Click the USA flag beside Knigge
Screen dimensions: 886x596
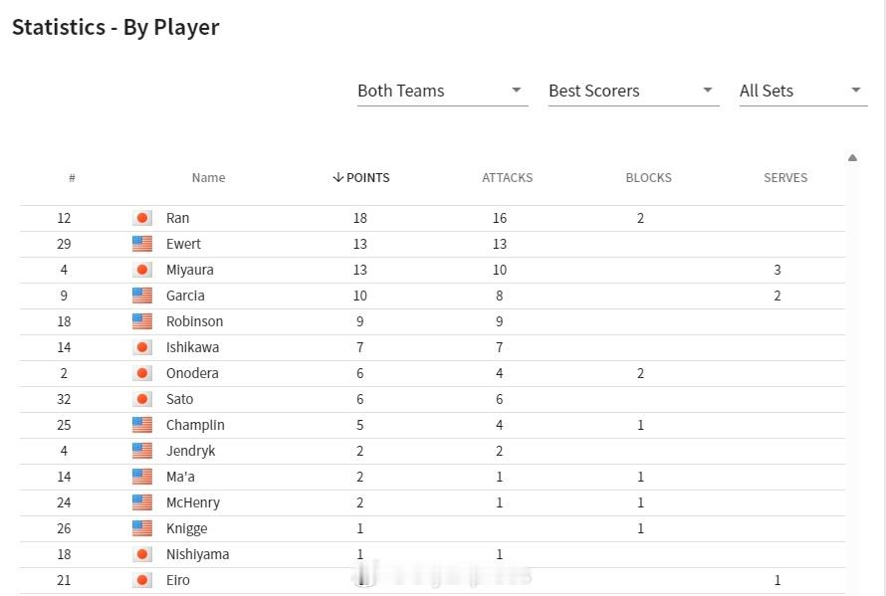[142, 528]
